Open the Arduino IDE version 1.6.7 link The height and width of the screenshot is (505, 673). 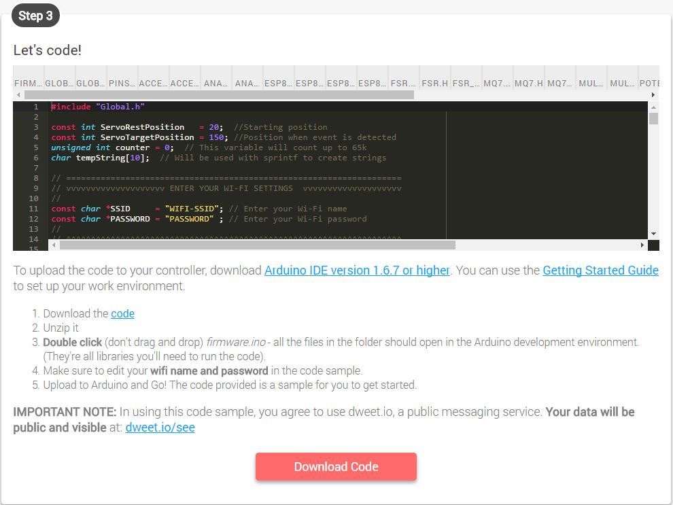pos(357,271)
